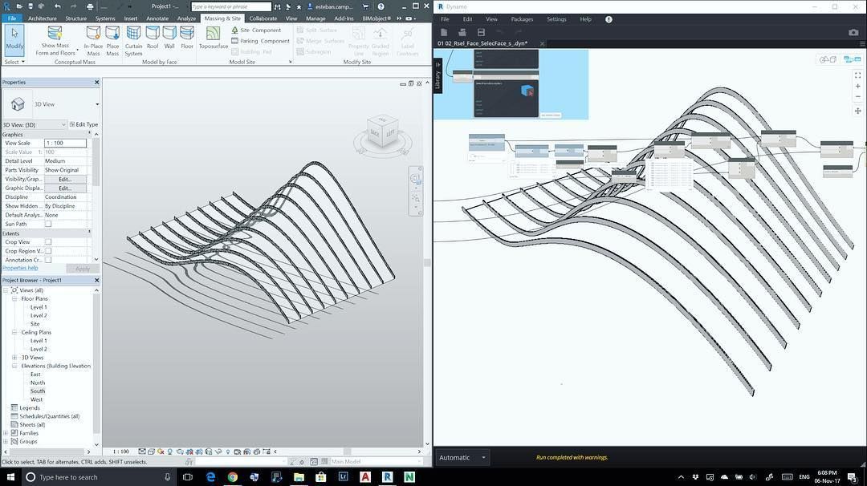Click Edit button for Visibility/Graphics overrides
867x486 pixels.
pos(65,179)
